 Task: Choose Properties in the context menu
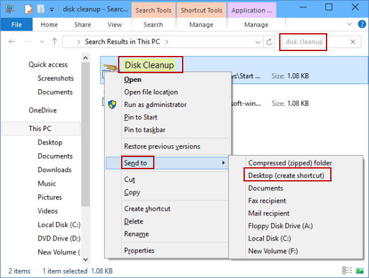point(167,250)
